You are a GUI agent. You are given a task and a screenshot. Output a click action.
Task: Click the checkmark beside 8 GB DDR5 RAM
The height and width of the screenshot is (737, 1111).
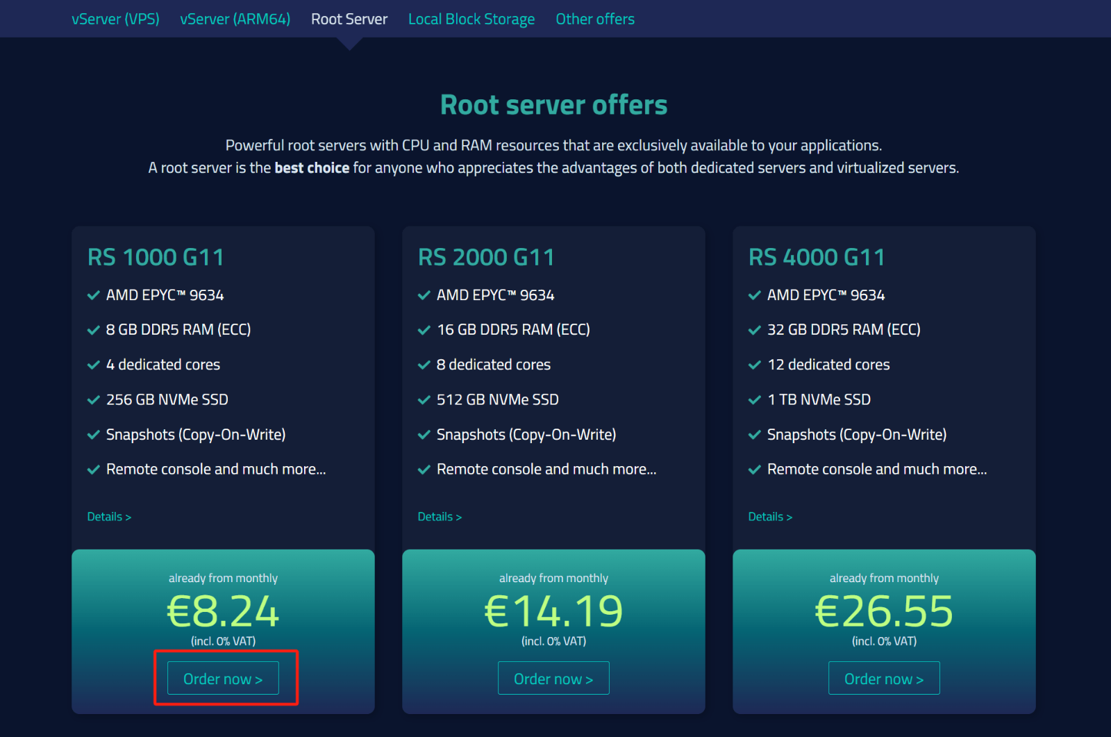94,330
